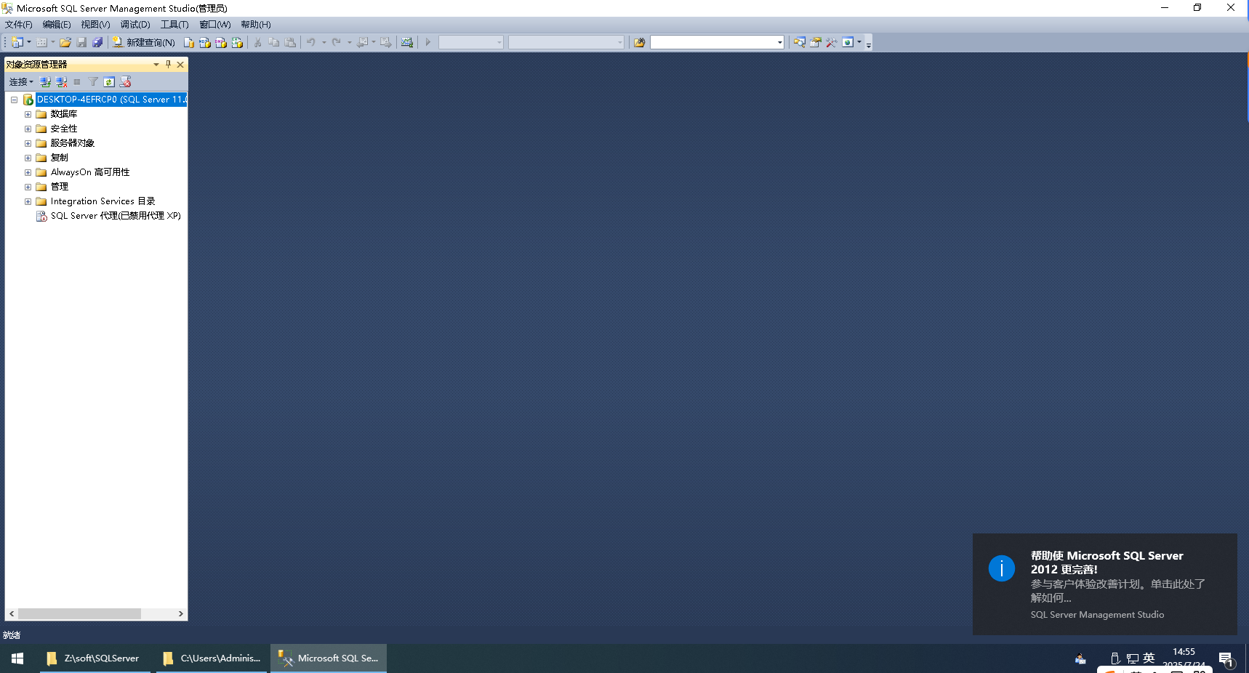Click the Object Explorer search window icon

(x=800, y=42)
